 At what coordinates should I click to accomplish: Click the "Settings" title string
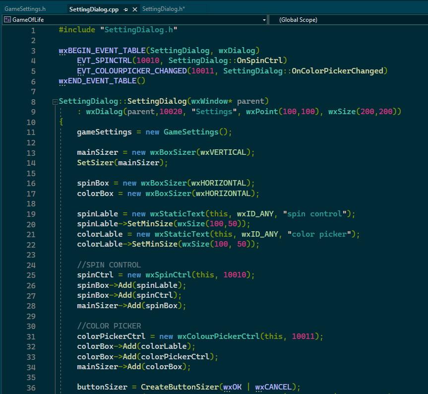214,112
